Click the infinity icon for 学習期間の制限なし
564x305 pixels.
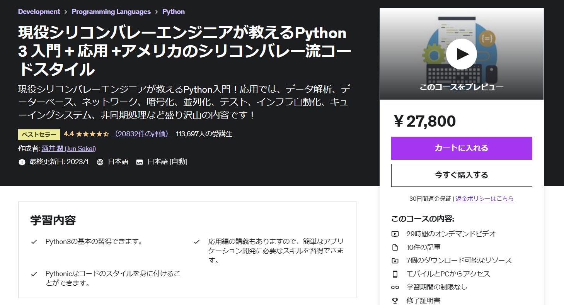click(x=395, y=287)
